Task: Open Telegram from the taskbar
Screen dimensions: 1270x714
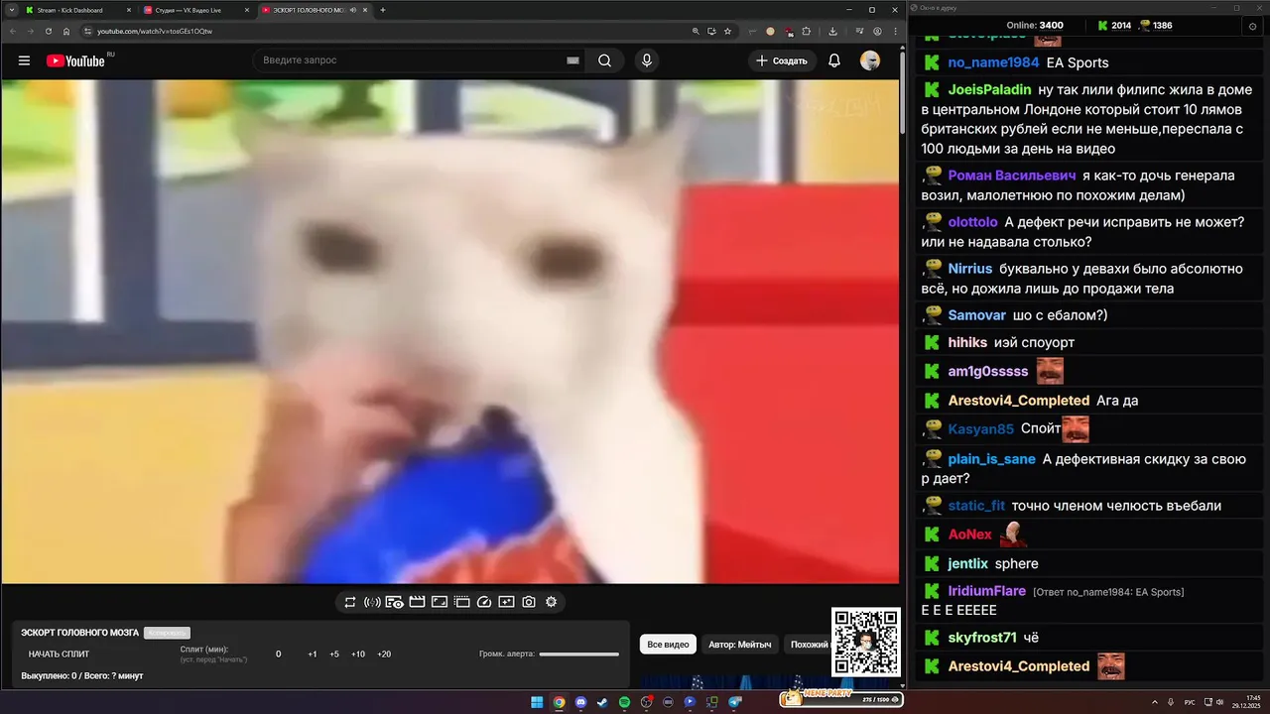Action: point(735,702)
